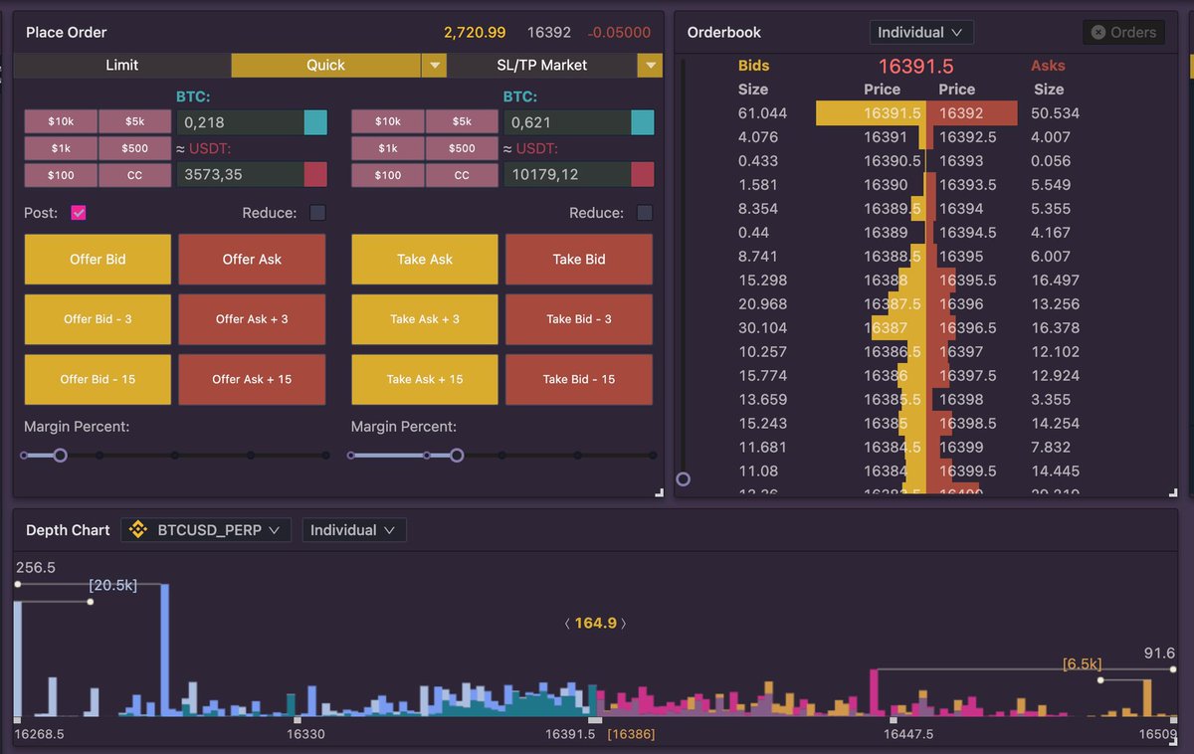Click the [6.5k] marker in the Depth Chart
This screenshot has width=1194, height=754.
(x=1082, y=663)
